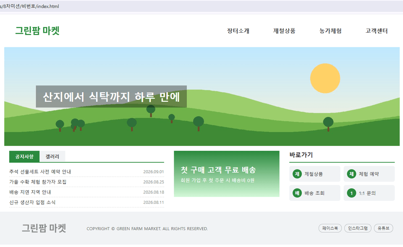Click the 그린팜 마켓 header logo
403x247 pixels.
click(x=37, y=31)
